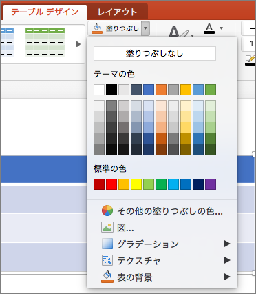Select the darkest orange shade swatch
256x294 pixels.
pos(161,150)
